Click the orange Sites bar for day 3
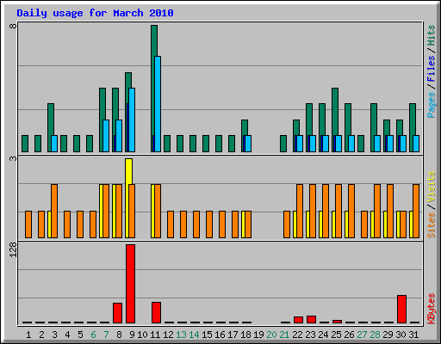The image size is (441, 344). (x=54, y=211)
